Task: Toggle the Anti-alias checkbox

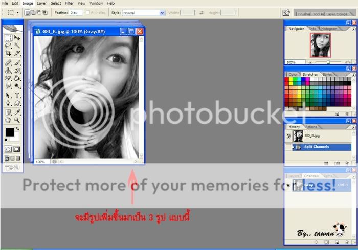Action: point(88,12)
